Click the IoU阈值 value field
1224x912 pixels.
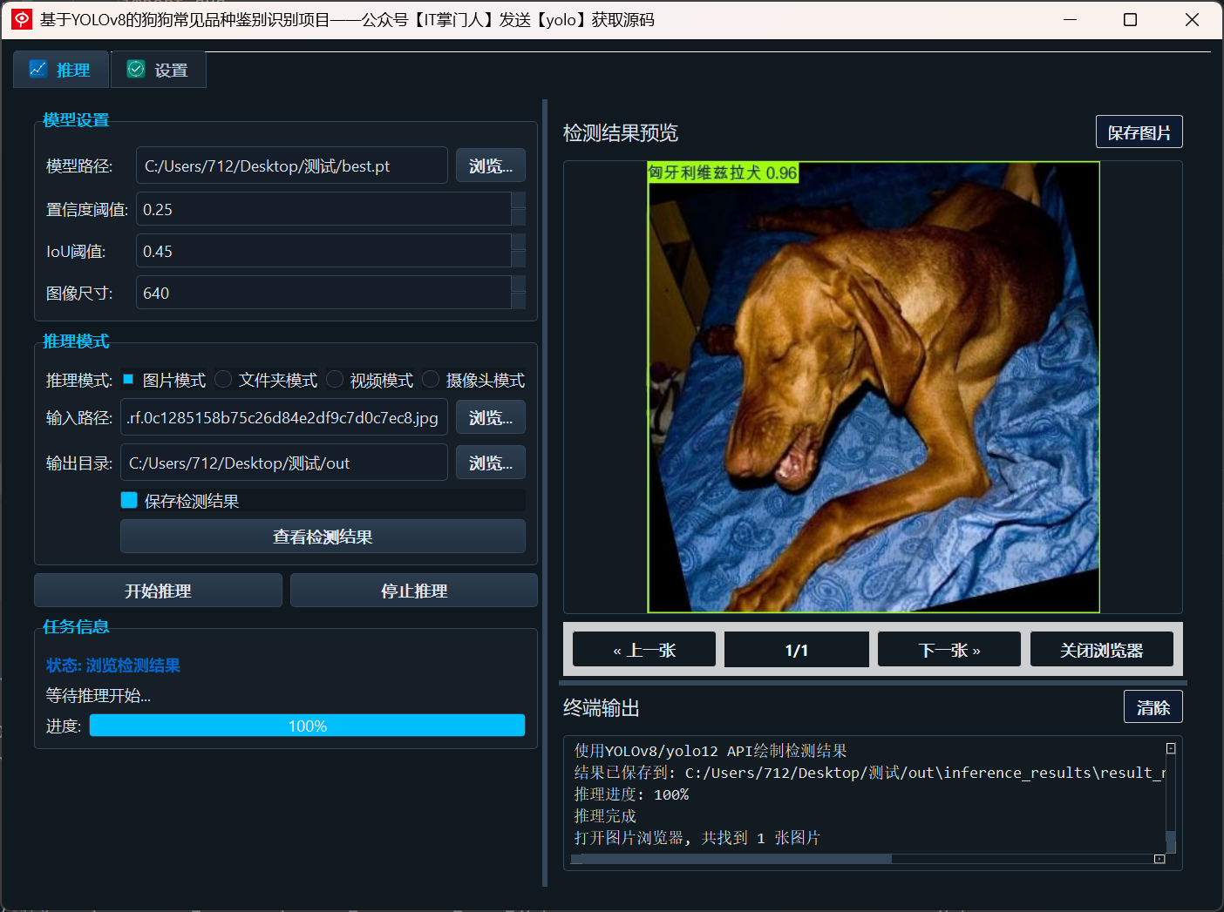[x=323, y=251]
